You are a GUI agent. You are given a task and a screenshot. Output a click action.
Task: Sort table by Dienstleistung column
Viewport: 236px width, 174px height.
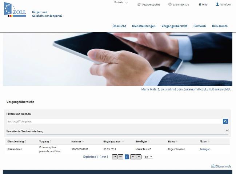click(17, 141)
